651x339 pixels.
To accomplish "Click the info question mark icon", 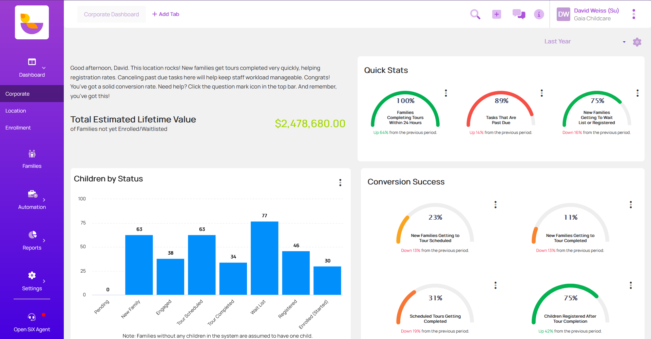I will pyautogui.click(x=539, y=14).
